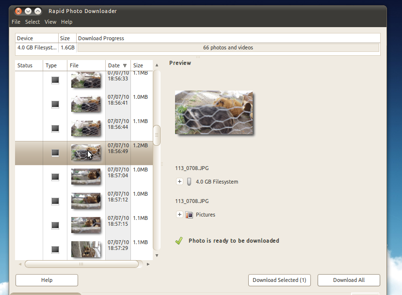The image size is (402, 295).
Task: Click the USB device icon beside 4.0 GB Filesystem
Action: point(189,182)
